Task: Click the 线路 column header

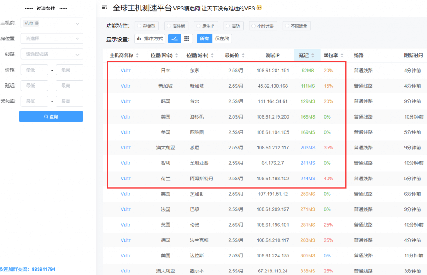Action: tap(359, 56)
